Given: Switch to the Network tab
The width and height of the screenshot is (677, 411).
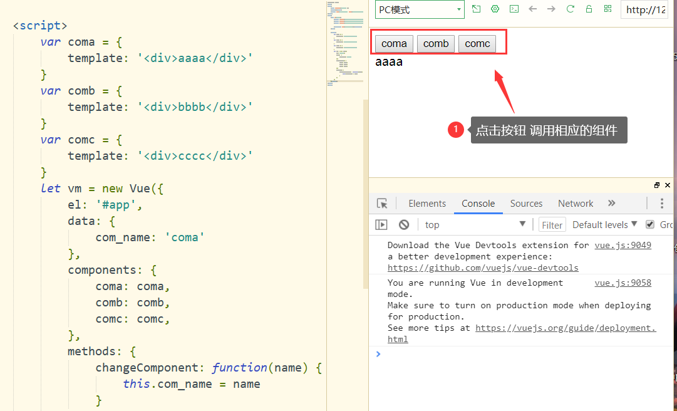Looking at the screenshot, I should (x=576, y=204).
